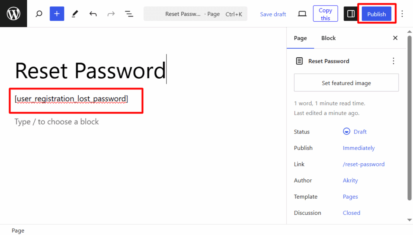Edit the /reset-password link
The image size is (413, 235).
point(363,164)
